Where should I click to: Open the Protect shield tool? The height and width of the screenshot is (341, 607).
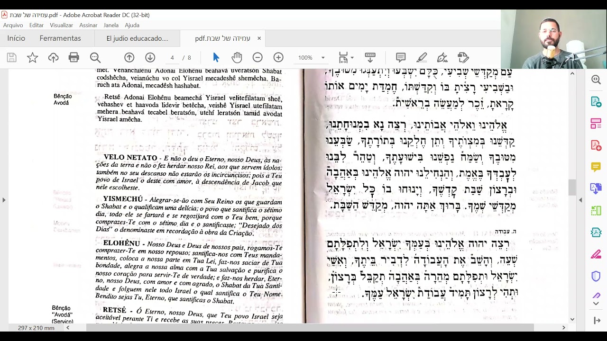click(596, 276)
